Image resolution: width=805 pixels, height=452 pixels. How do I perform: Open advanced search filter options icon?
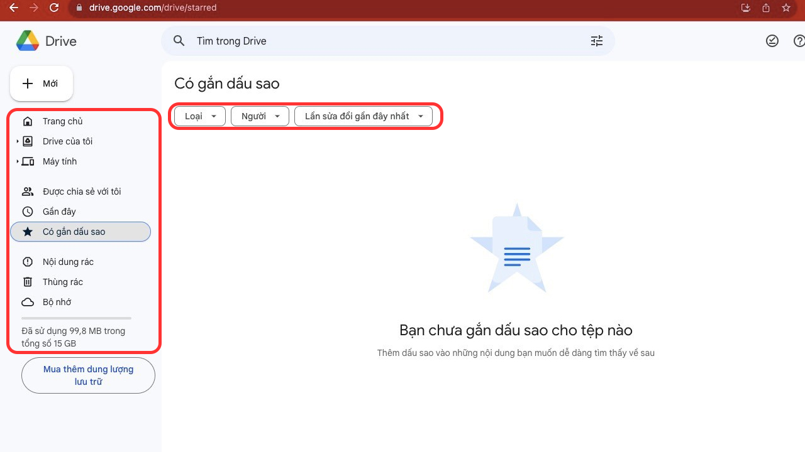596,41
